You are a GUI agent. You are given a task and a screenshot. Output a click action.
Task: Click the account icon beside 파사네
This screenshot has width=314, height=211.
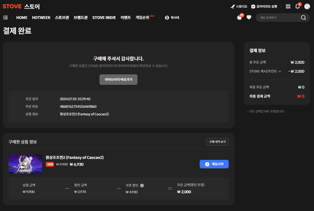pos(167,18)
